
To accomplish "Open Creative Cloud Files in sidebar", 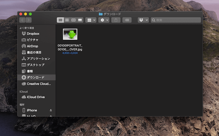I will click(36, 84).
